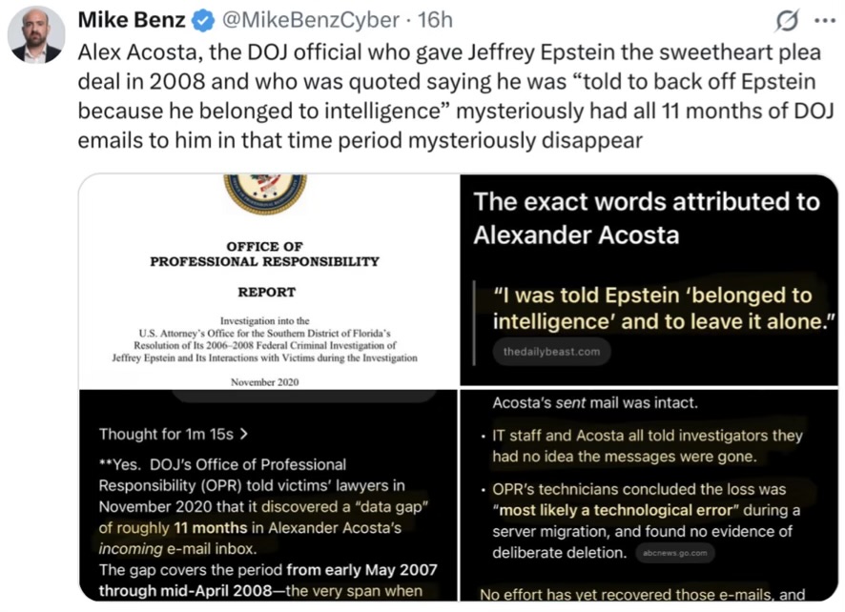Click the 'November 2020' report date
Viewport: 845px width, 612px height.
264,382
